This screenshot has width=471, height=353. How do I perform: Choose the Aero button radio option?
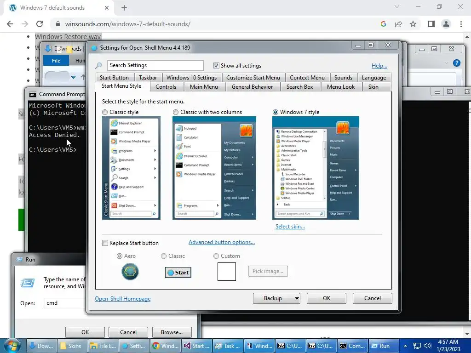[x=120, y=256]
